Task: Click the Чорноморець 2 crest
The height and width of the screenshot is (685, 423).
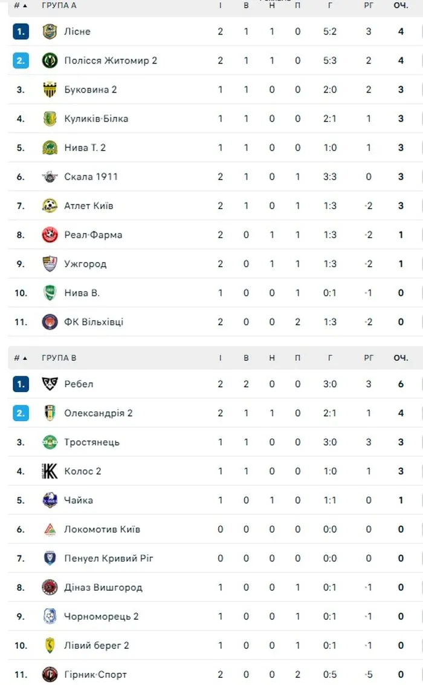Action: (x=50, y=616)
